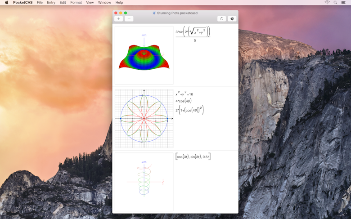
Task: Open the Help menu
Action: (119, 2)
